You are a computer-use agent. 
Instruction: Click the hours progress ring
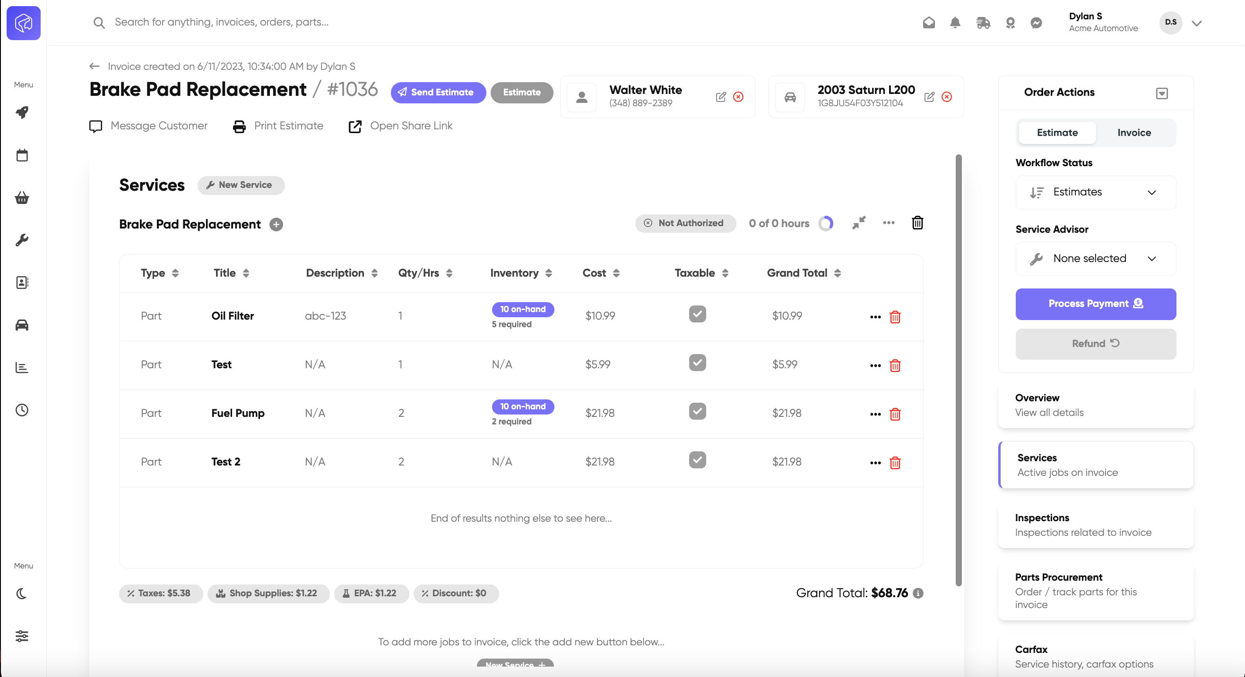point(826,223)
